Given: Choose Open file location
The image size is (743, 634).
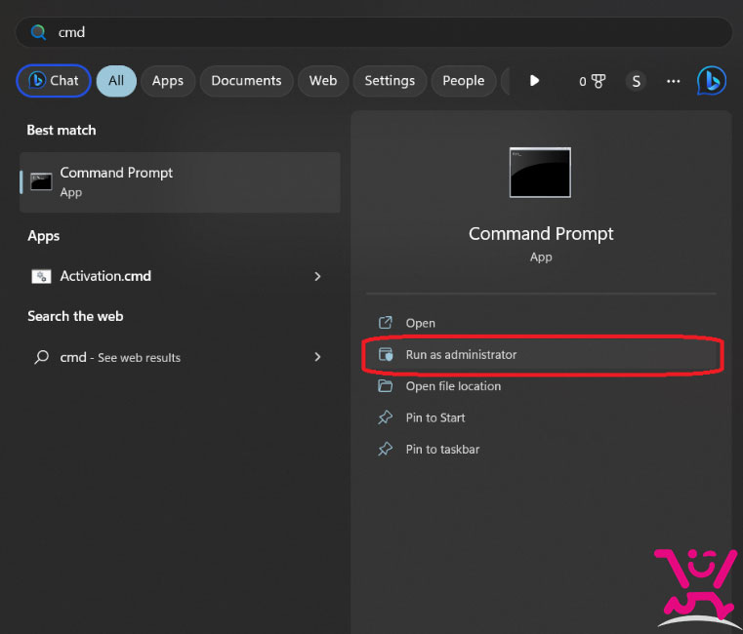Looking at the screenshot, I should [x=541, y=386].
